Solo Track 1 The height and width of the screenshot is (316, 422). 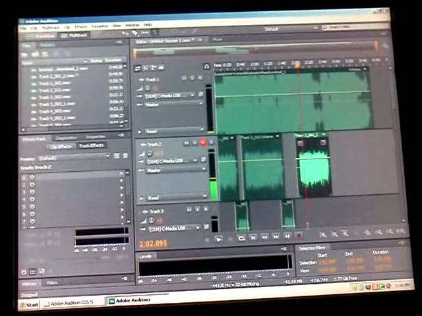pyautogui.click(x=192, y=78)
